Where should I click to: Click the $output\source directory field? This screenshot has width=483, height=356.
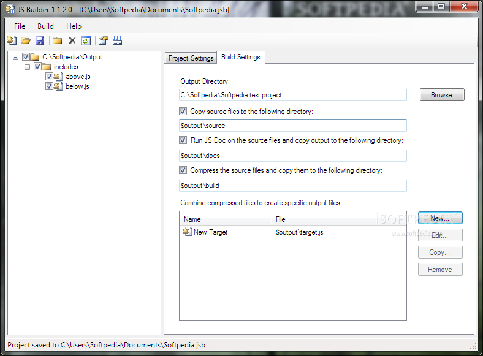(x=293, y=126)
